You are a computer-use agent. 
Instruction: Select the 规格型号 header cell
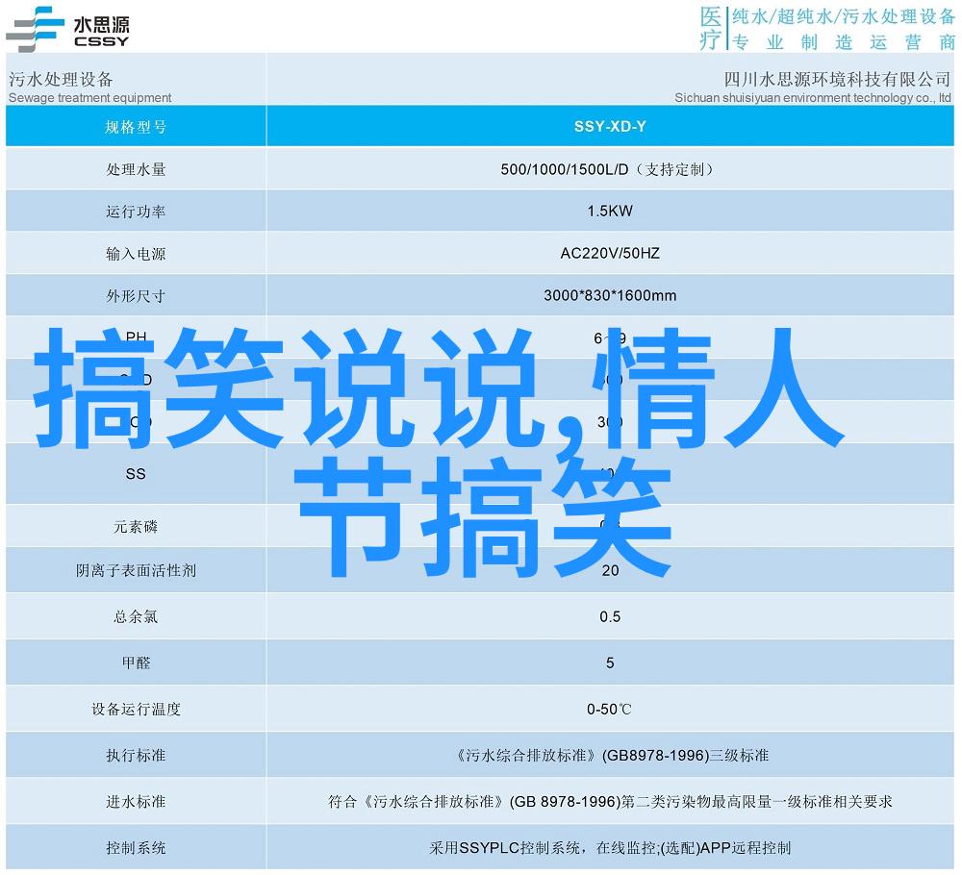(136, 127)
